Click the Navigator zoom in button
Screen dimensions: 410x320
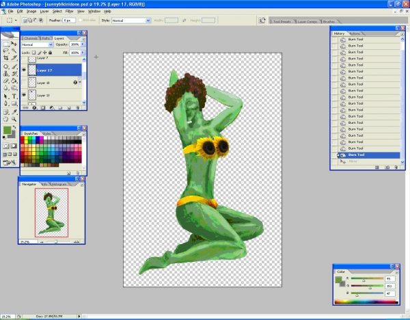pyautogui.click(x=76, y=242)
